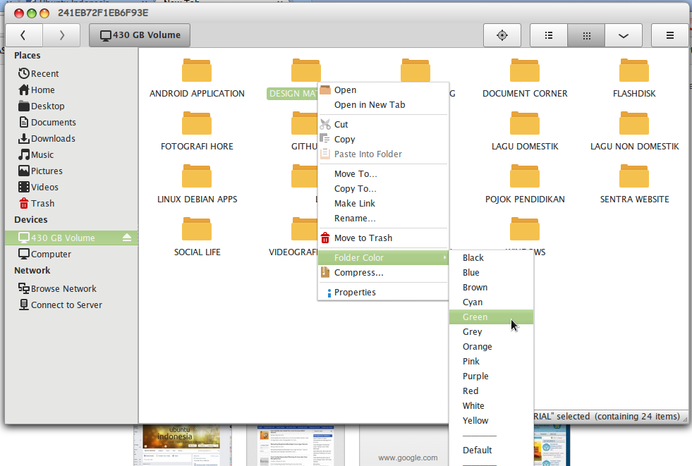Expand the Folder Color submenu
The height and width of the screenshot is (466, 692).
pos(383,257)
